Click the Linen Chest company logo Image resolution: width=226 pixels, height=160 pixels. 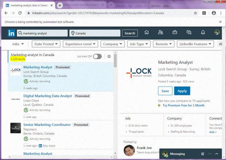coord(15,99)
